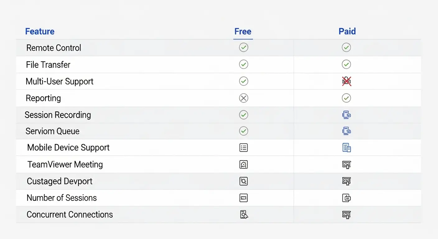Click the list icon for Mobile Device Support Free
Viewport: 438px width, 239px height.
click(244, 148)
